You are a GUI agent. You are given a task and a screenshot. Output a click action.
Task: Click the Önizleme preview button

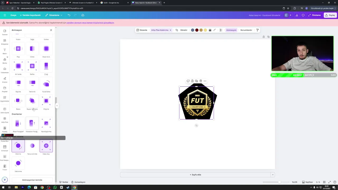click(314, 15)
